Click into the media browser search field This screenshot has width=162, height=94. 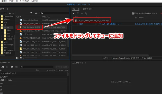pos(54,13)
